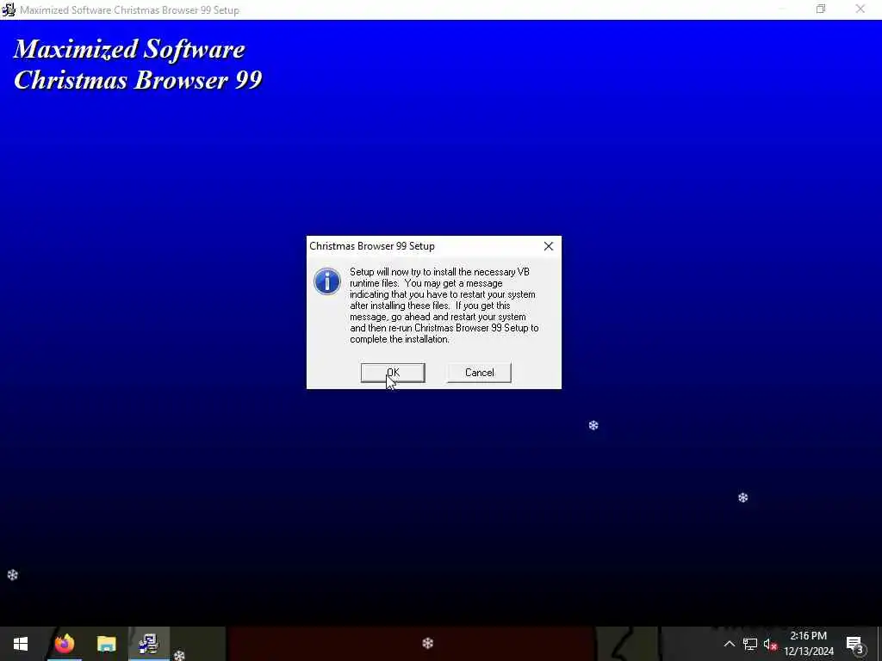Click the blue information icon in the dialog
The image size is (882, 661).
point(327,281)
